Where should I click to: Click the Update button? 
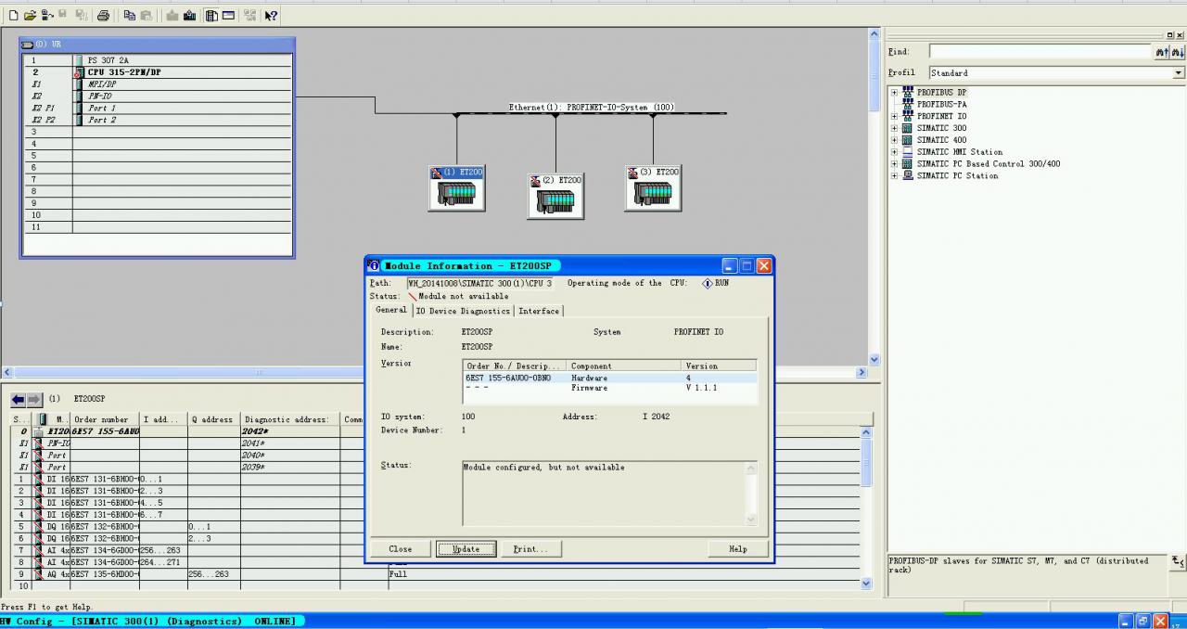coord(466,549)
